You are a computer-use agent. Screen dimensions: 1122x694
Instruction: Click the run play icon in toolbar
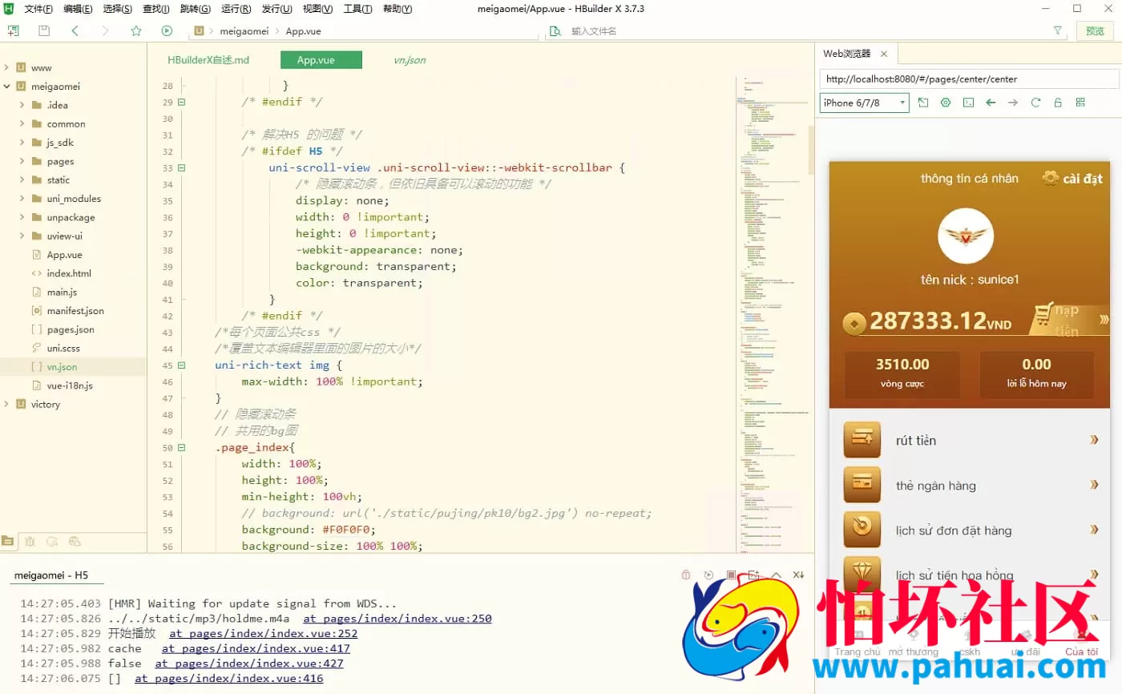[x=167, y=31]
